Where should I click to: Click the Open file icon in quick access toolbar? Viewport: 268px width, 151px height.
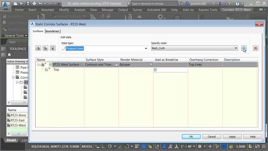(x=21, y=3)
